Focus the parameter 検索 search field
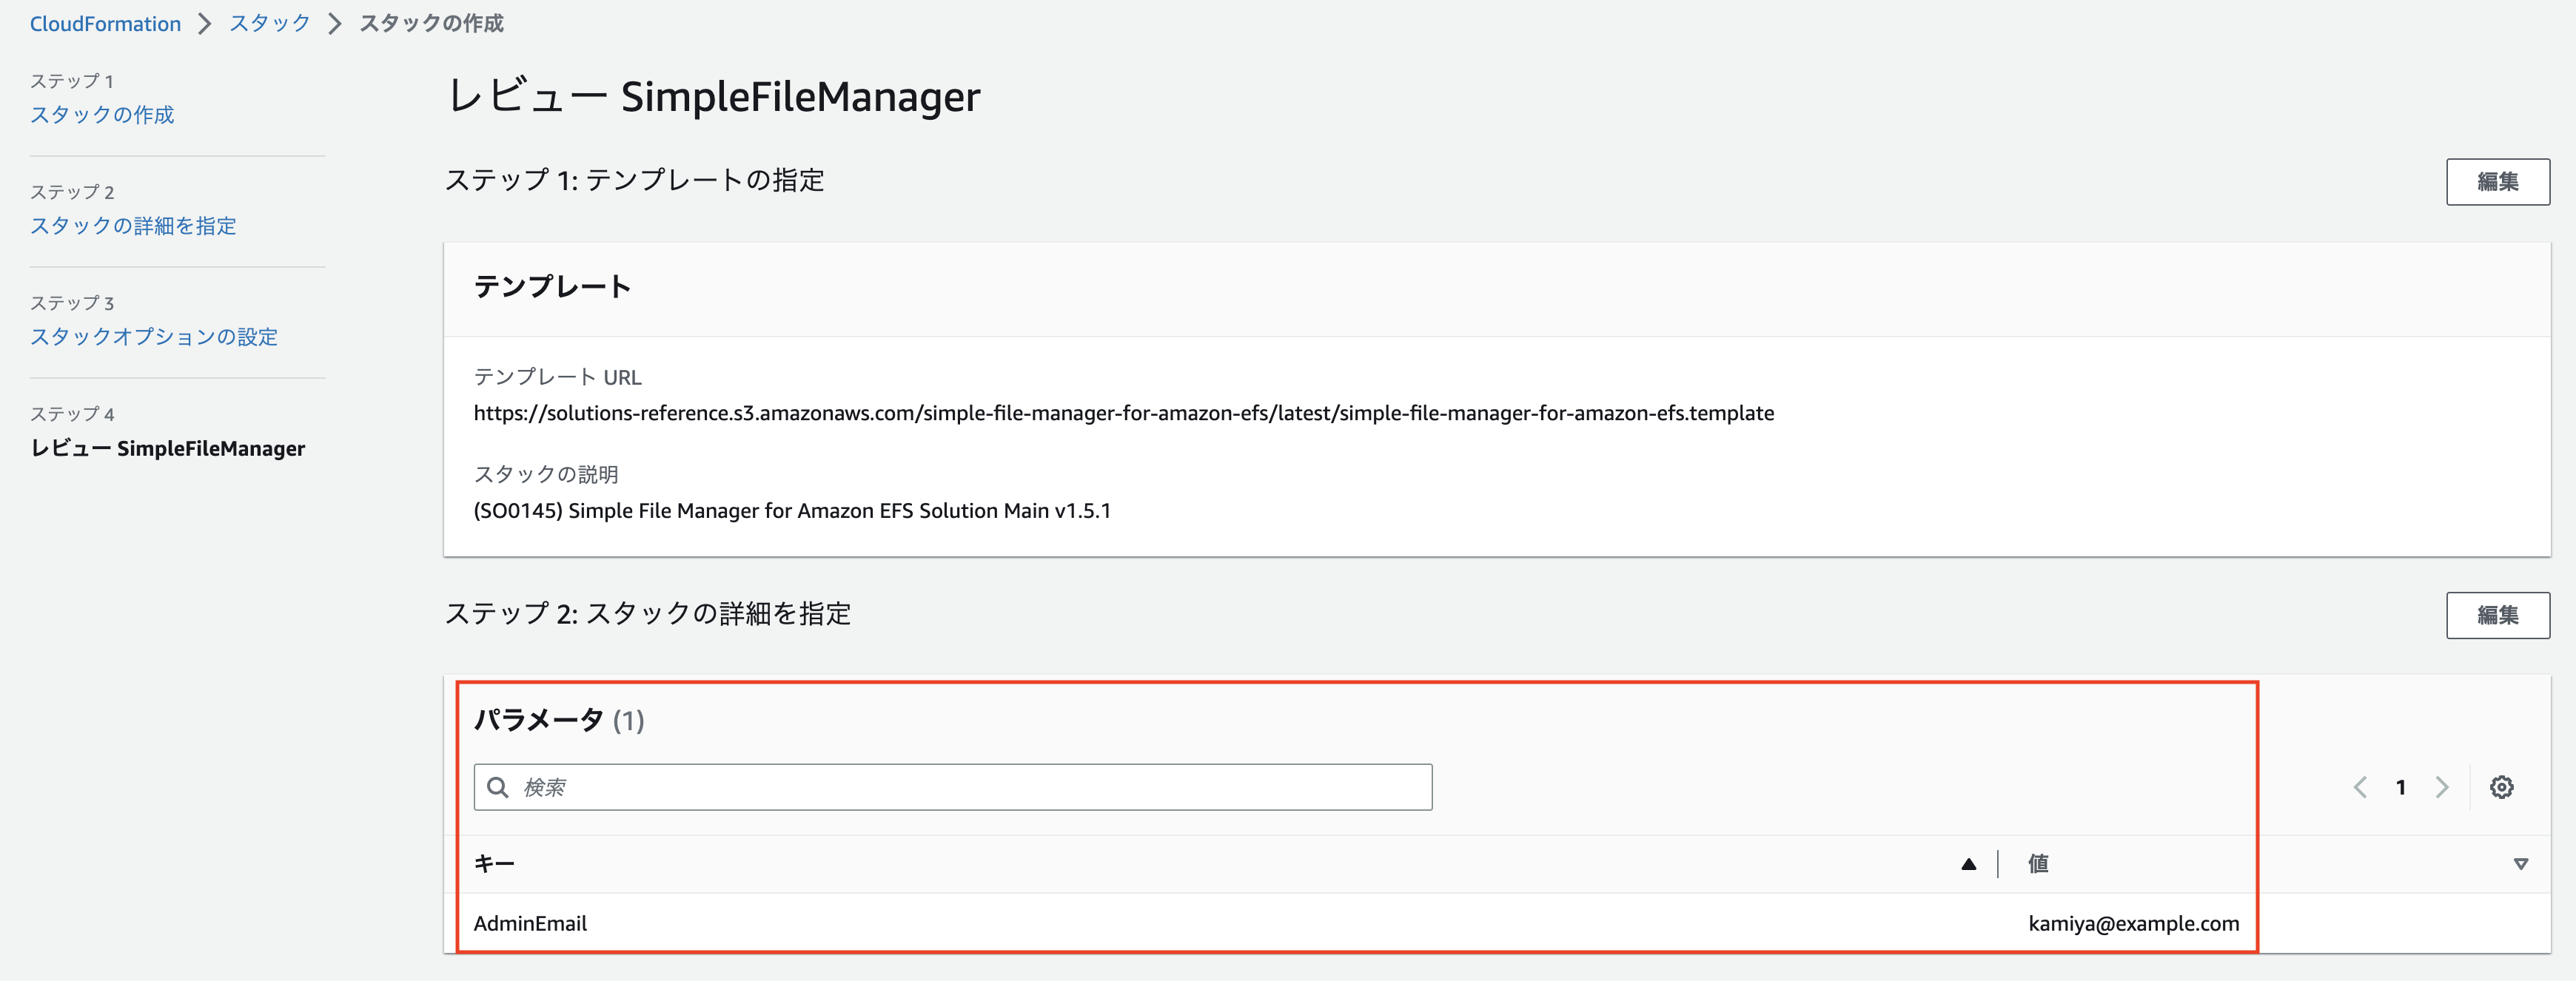 tap(952, 787)
